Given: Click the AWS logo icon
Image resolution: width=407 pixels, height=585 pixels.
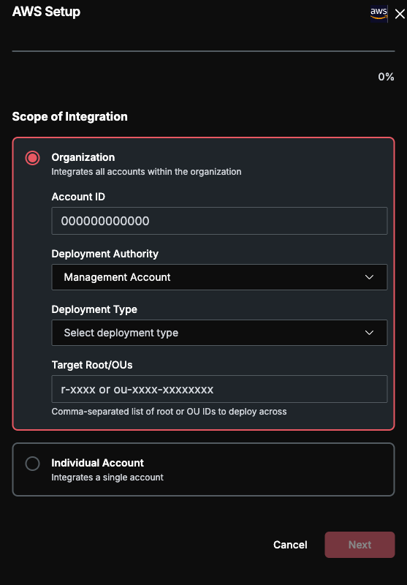Looking at the screenshot, I should pos(379,14).
